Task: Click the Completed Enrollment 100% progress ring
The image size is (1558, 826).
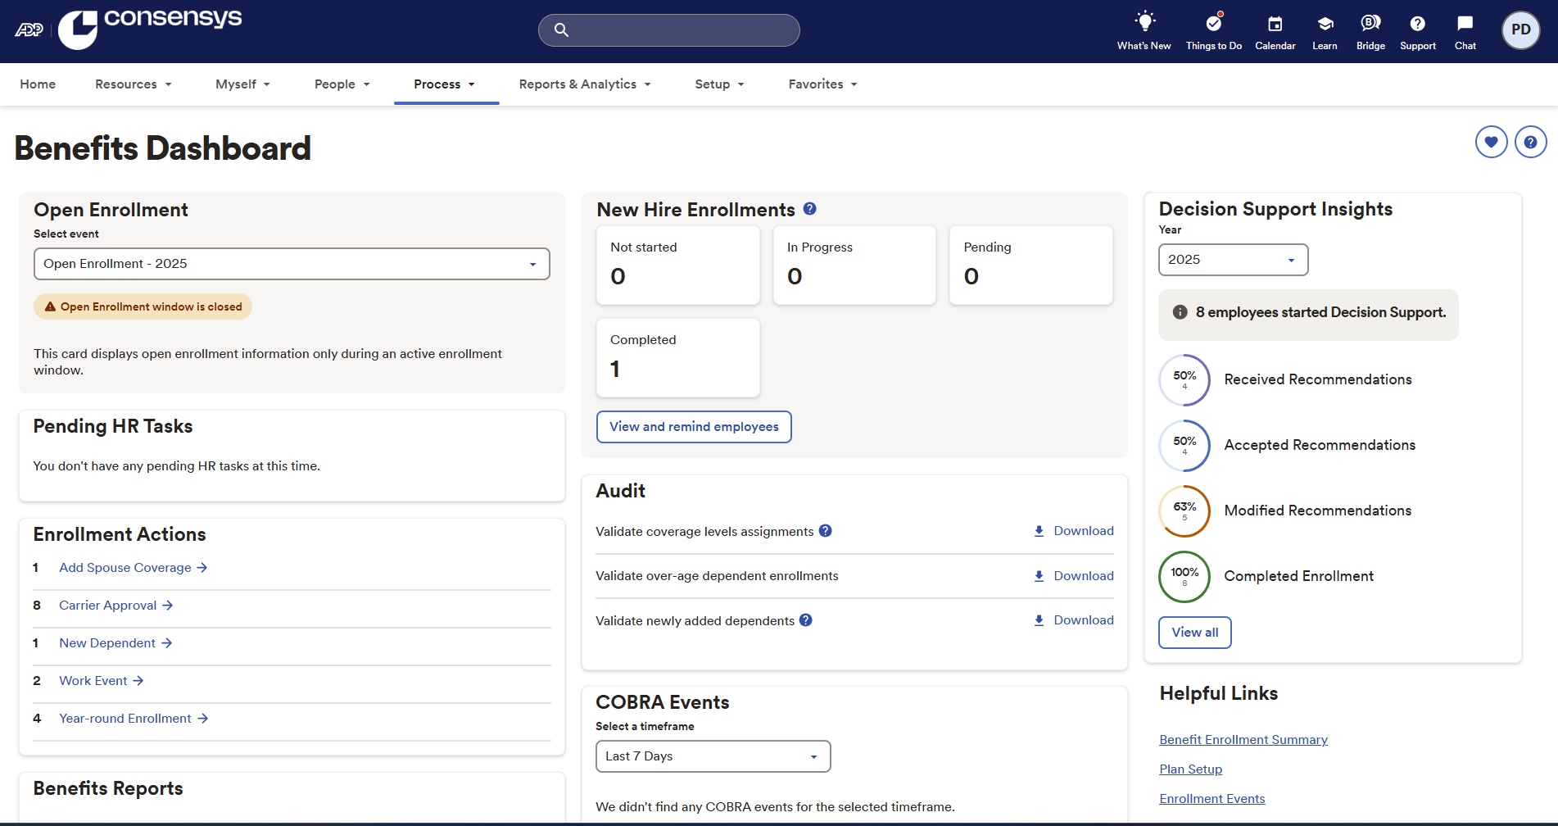Action: [x=1184, y=576]
